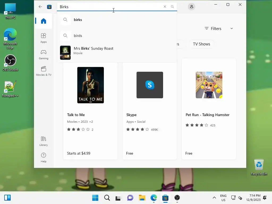Open taskbar Search magnifier
Screen dimensions: 272x204
pos(107,198)
